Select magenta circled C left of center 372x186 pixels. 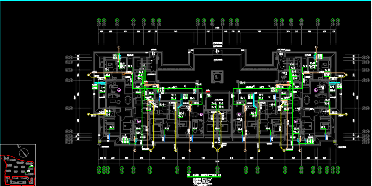(x=201, y=114)
